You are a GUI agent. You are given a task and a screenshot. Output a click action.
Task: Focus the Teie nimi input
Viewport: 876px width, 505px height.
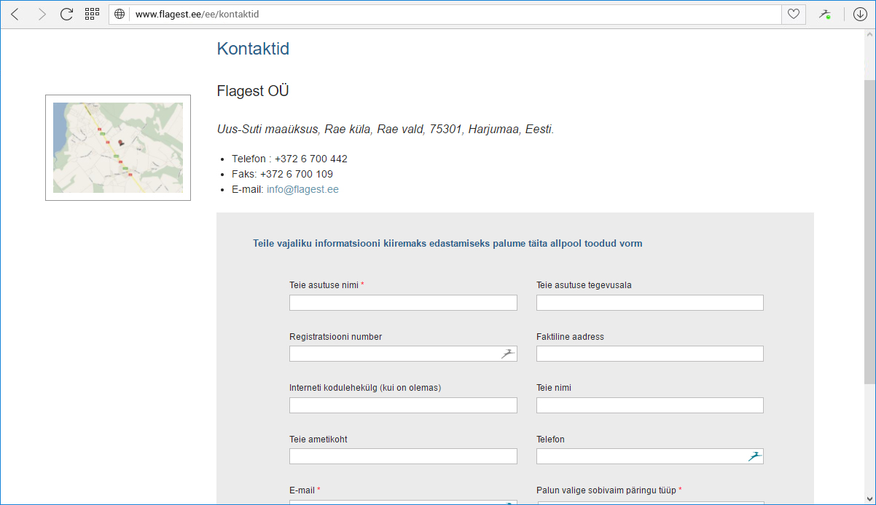tap(650, 405)
